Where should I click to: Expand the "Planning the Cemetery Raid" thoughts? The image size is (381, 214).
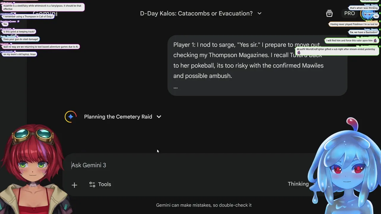(159, 117)
